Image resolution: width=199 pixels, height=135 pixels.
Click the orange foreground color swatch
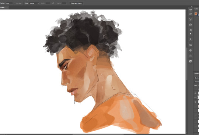(x=196, y=13)
